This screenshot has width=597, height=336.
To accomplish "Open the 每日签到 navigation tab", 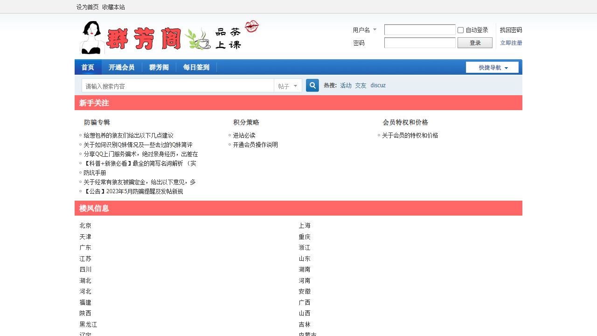I will point(196,67).
